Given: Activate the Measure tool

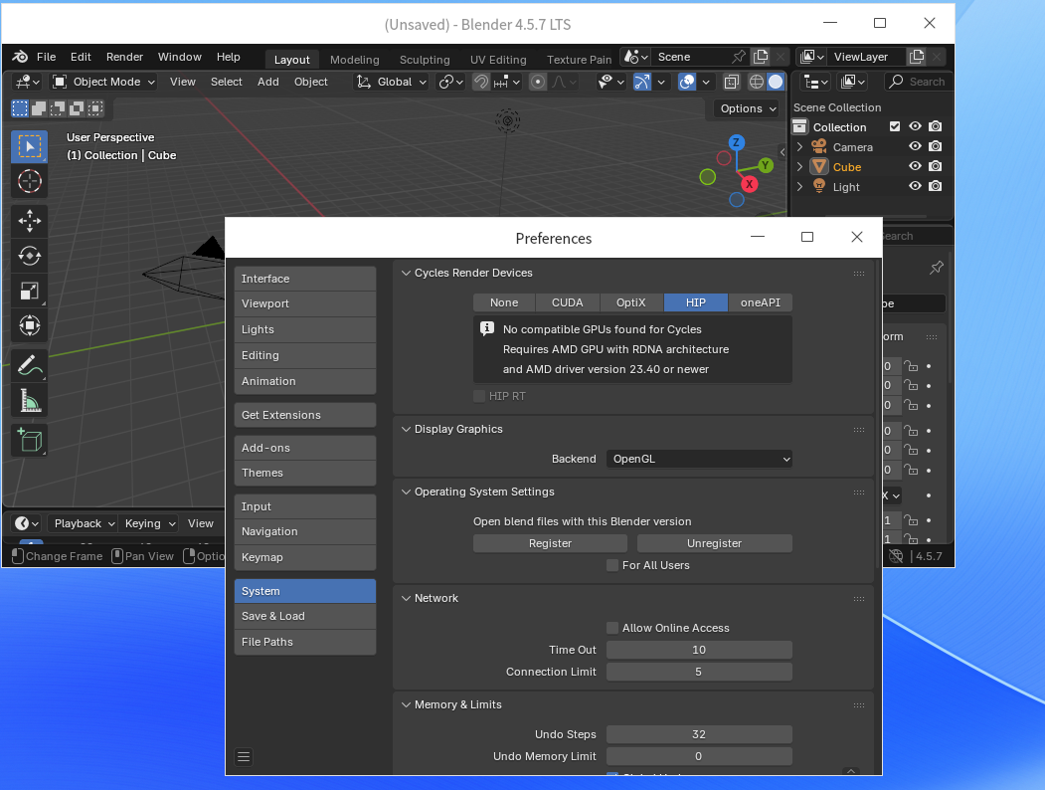Looking at the screenshot, I should pyautogui.click(x=29, y=401).
